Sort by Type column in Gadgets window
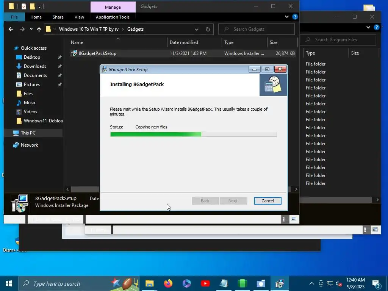Screen dimensions: 388x291 click(x=229, y=42)
